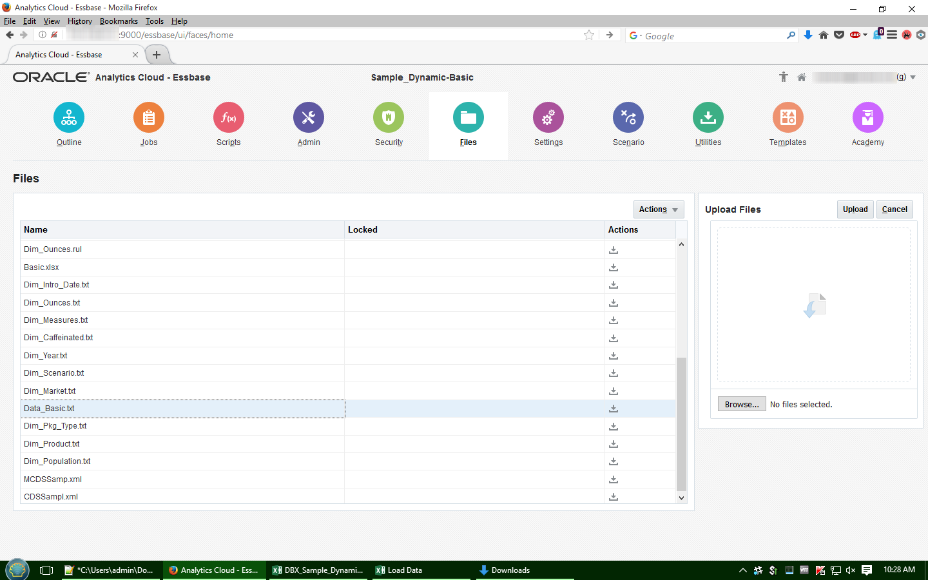Image resolution: width=928 pixels, height=580 pixels.
Task: Download the Dim_Measures.txt file
Action: (614, 320)
